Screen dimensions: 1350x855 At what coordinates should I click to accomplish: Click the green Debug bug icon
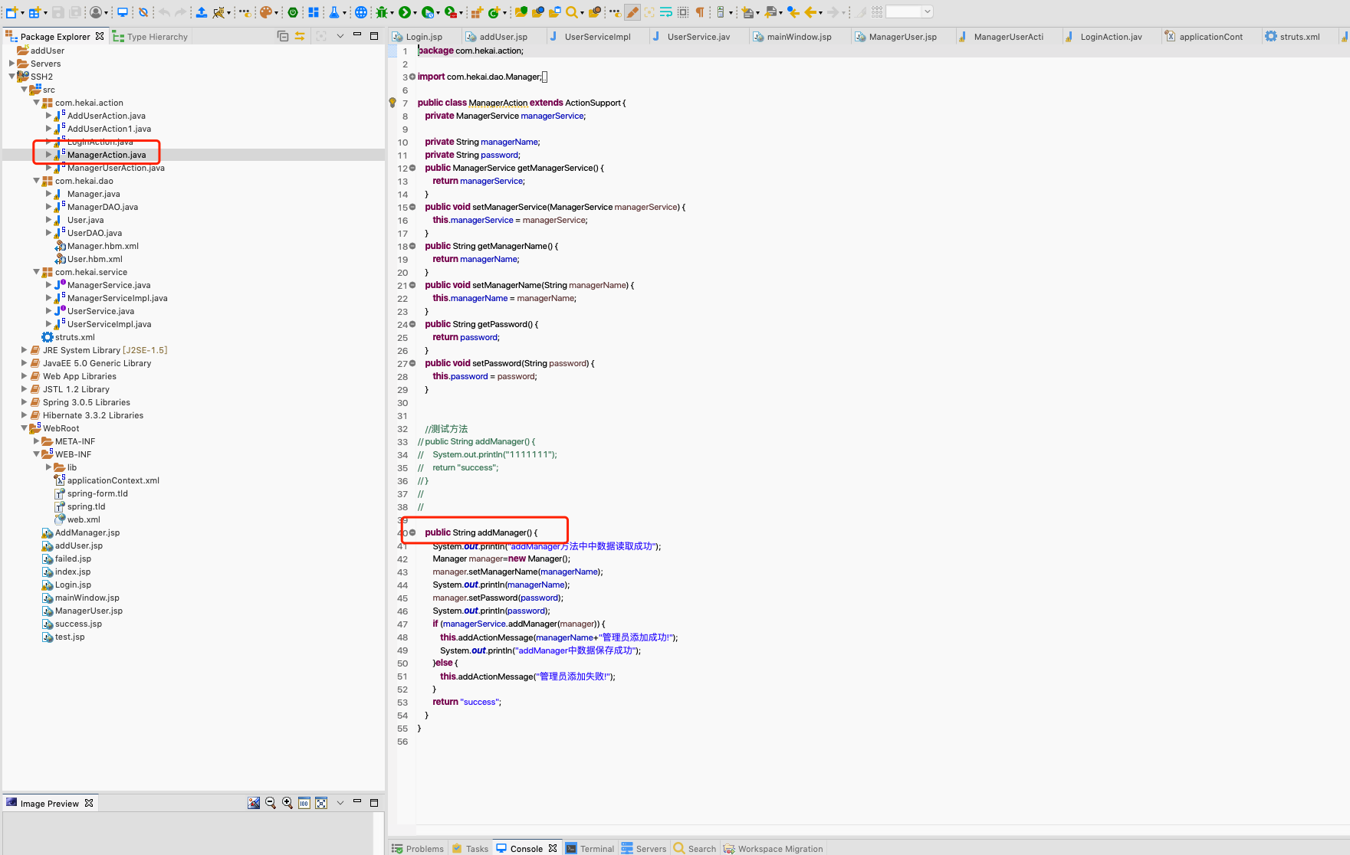[382, 12]
